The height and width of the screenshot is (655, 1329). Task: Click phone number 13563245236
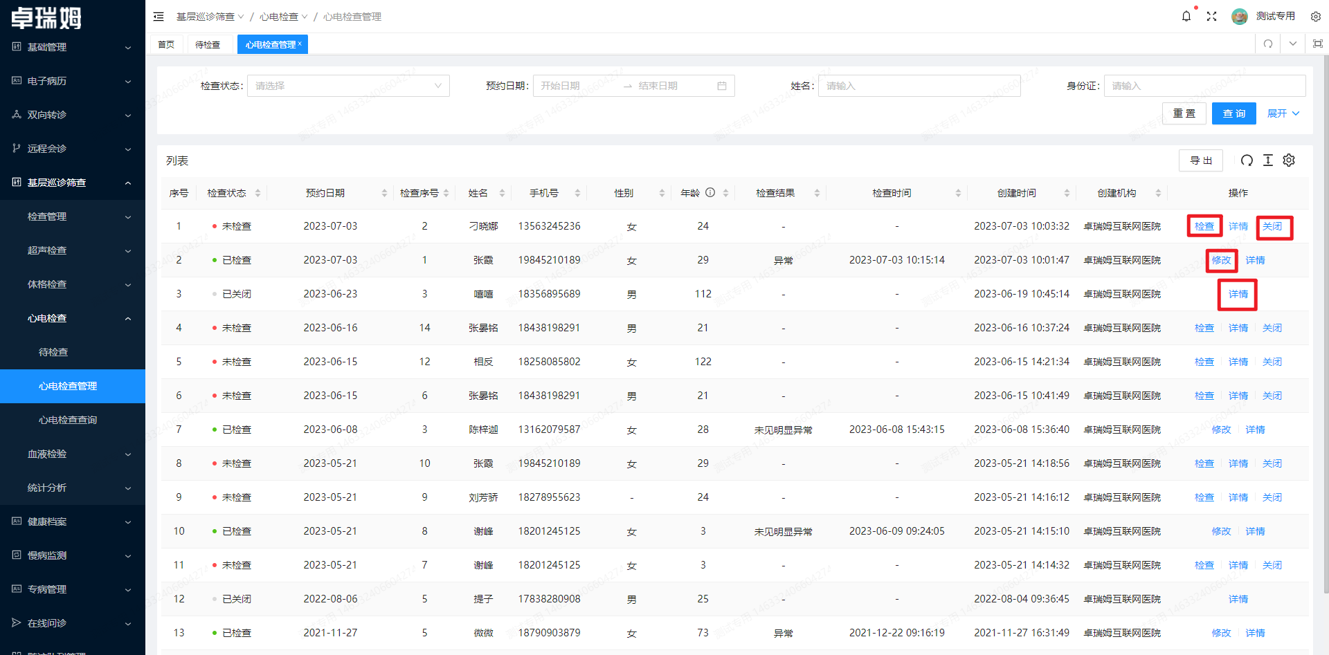[549, 226]
